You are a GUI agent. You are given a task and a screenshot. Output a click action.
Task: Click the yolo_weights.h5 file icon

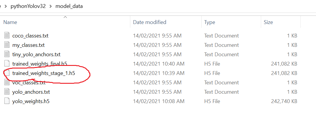tap(7, 101)
